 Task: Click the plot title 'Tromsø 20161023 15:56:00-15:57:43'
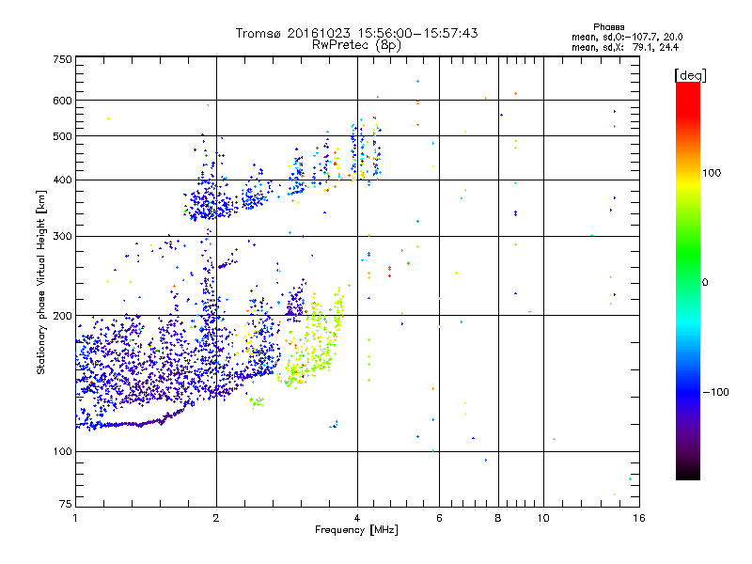click(356, 33)
